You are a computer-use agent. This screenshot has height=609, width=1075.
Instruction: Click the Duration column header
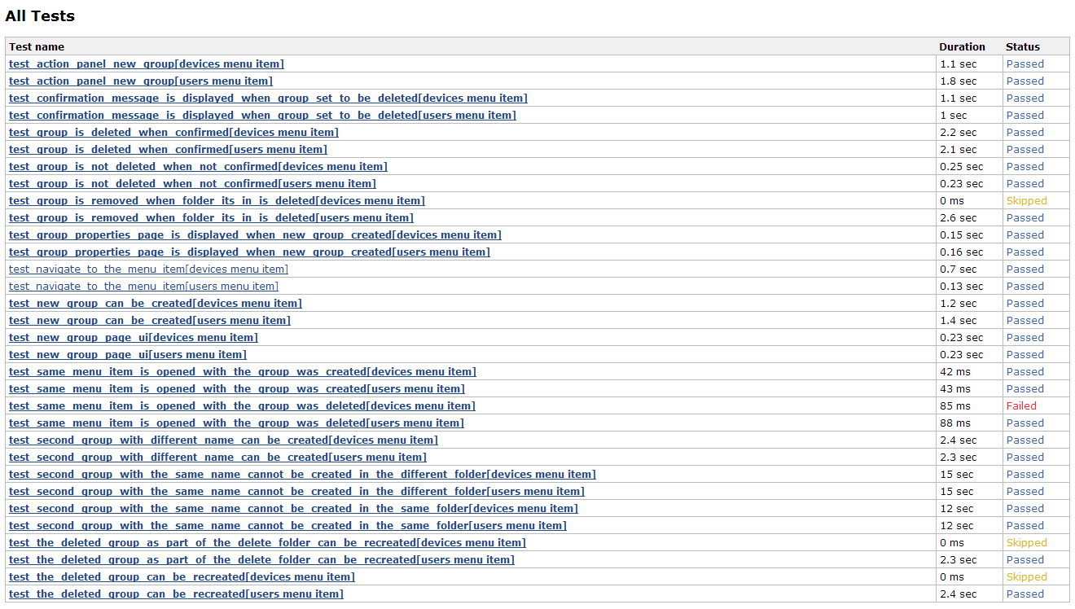(x=962, y=46)
